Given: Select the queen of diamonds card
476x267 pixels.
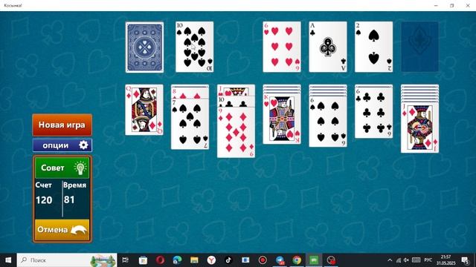Looking at the screenshot, I should click(x=144, y=110).
